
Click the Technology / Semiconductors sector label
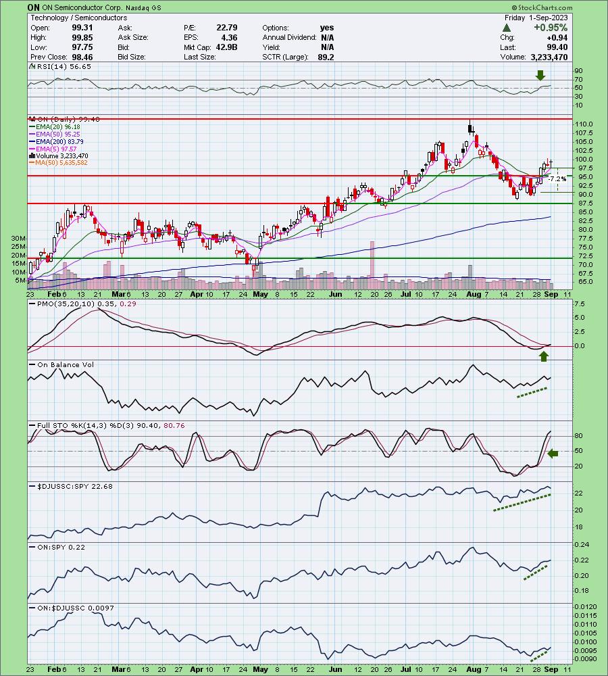[x=79, y=18]
